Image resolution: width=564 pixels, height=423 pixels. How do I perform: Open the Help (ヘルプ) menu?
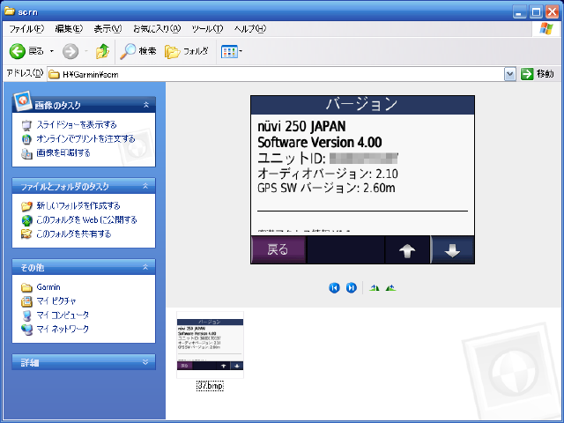(x=250, y=29)
